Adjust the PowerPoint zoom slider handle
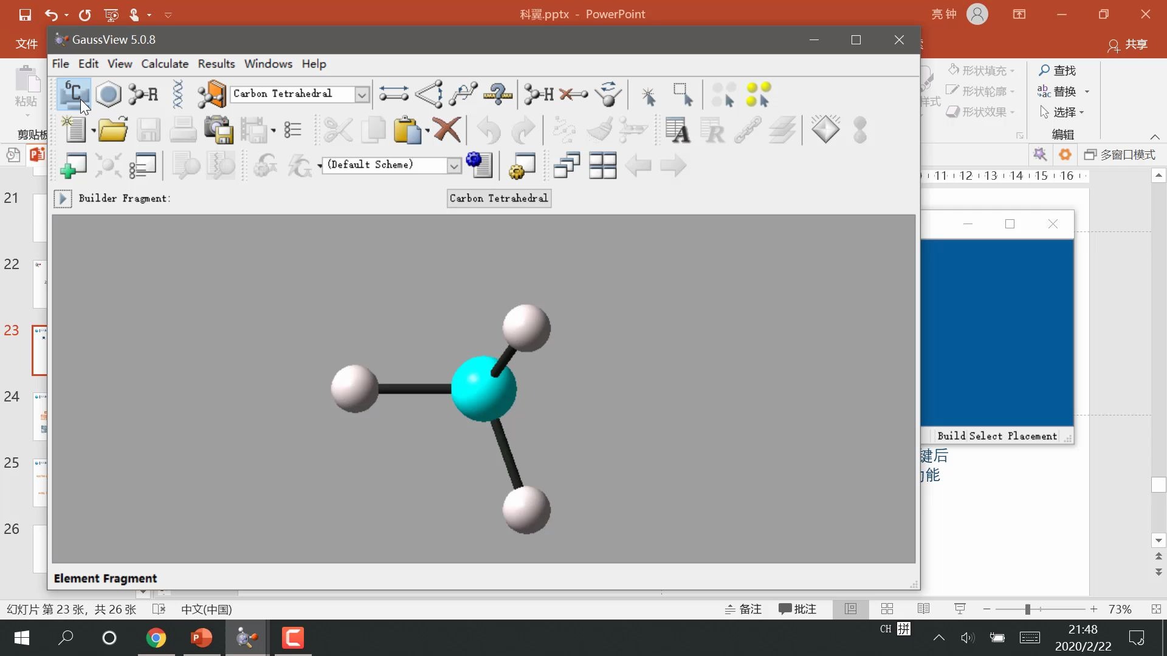This screenshot has width=1167, height=656. 1027,609
